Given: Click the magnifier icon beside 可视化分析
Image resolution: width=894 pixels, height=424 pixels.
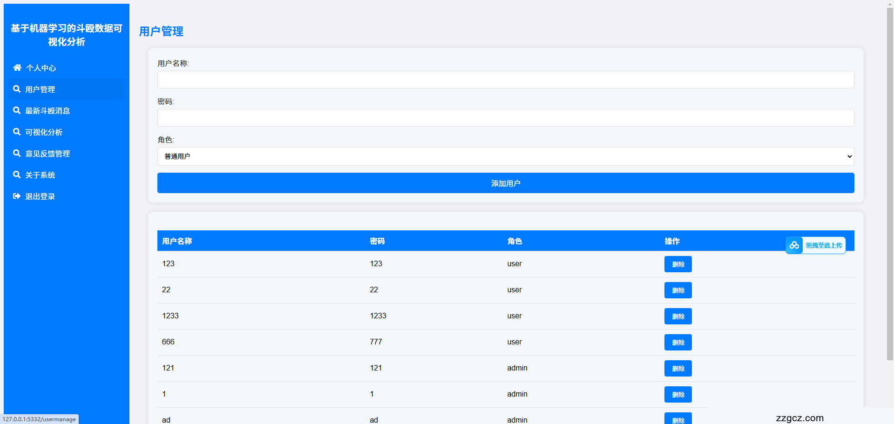Looking at the screenshot, I should [17, 132].
